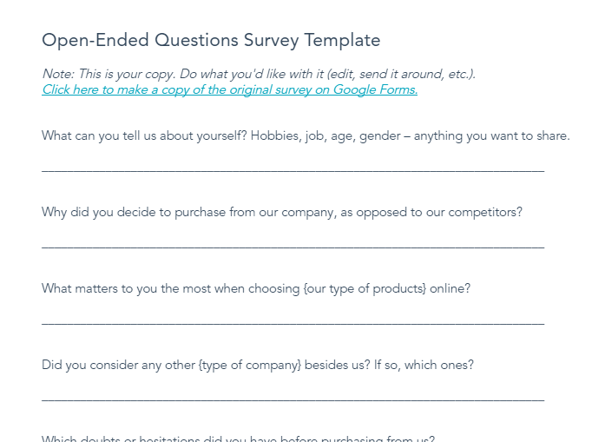
Task: Click the 'Did you consider any other' question
Action: pyautogui.click(x=257, y=366)
